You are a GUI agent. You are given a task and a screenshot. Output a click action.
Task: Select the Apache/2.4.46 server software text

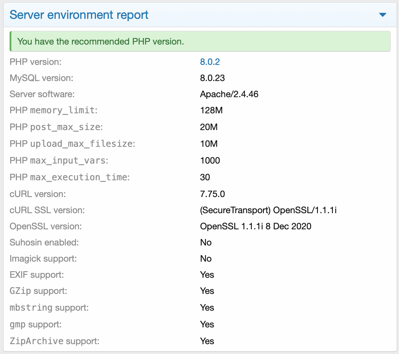point(229,94)
